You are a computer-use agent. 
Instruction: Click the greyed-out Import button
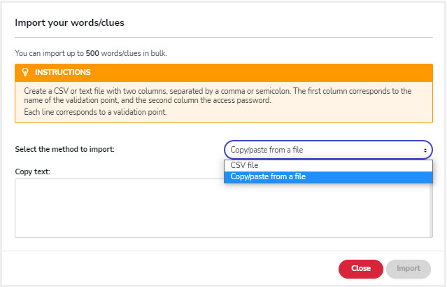pyautogui.click(x=409, y=269)
